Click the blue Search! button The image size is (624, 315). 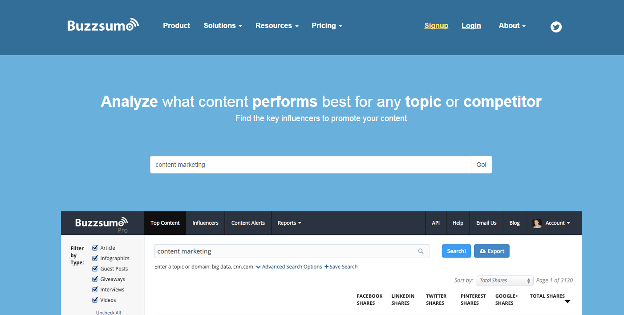(456, 251)
